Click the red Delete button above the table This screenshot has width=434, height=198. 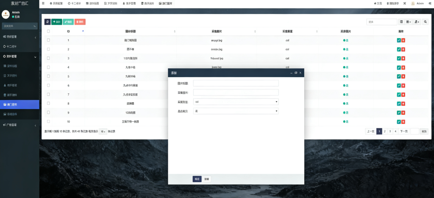click(x=80, y=22)
